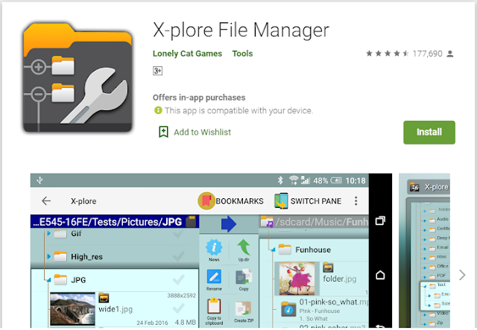
Task: Click the Android home button in screenshot
Action: 380,276
